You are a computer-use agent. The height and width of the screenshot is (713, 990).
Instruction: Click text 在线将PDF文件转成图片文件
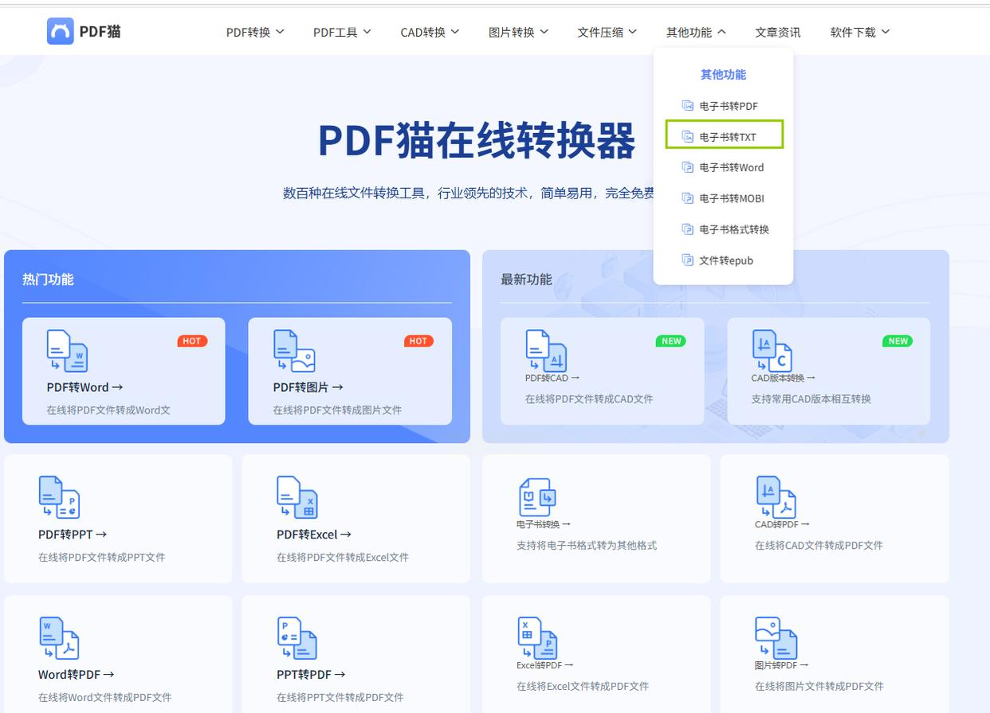coord(337,410)
